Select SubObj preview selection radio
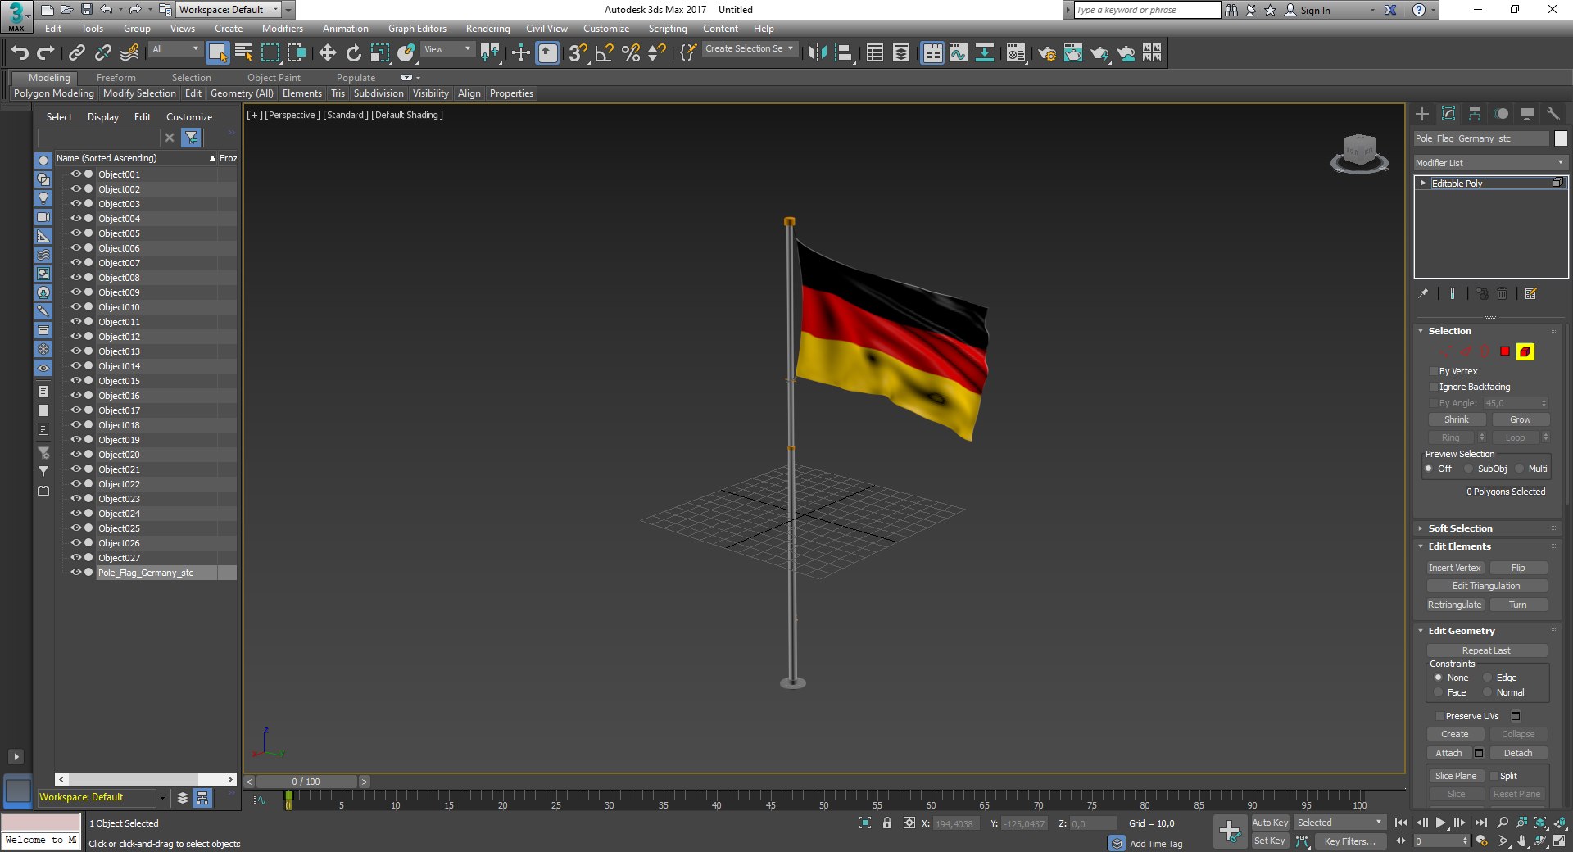Screen dimensions: 1573x852 click(1469, 469)
